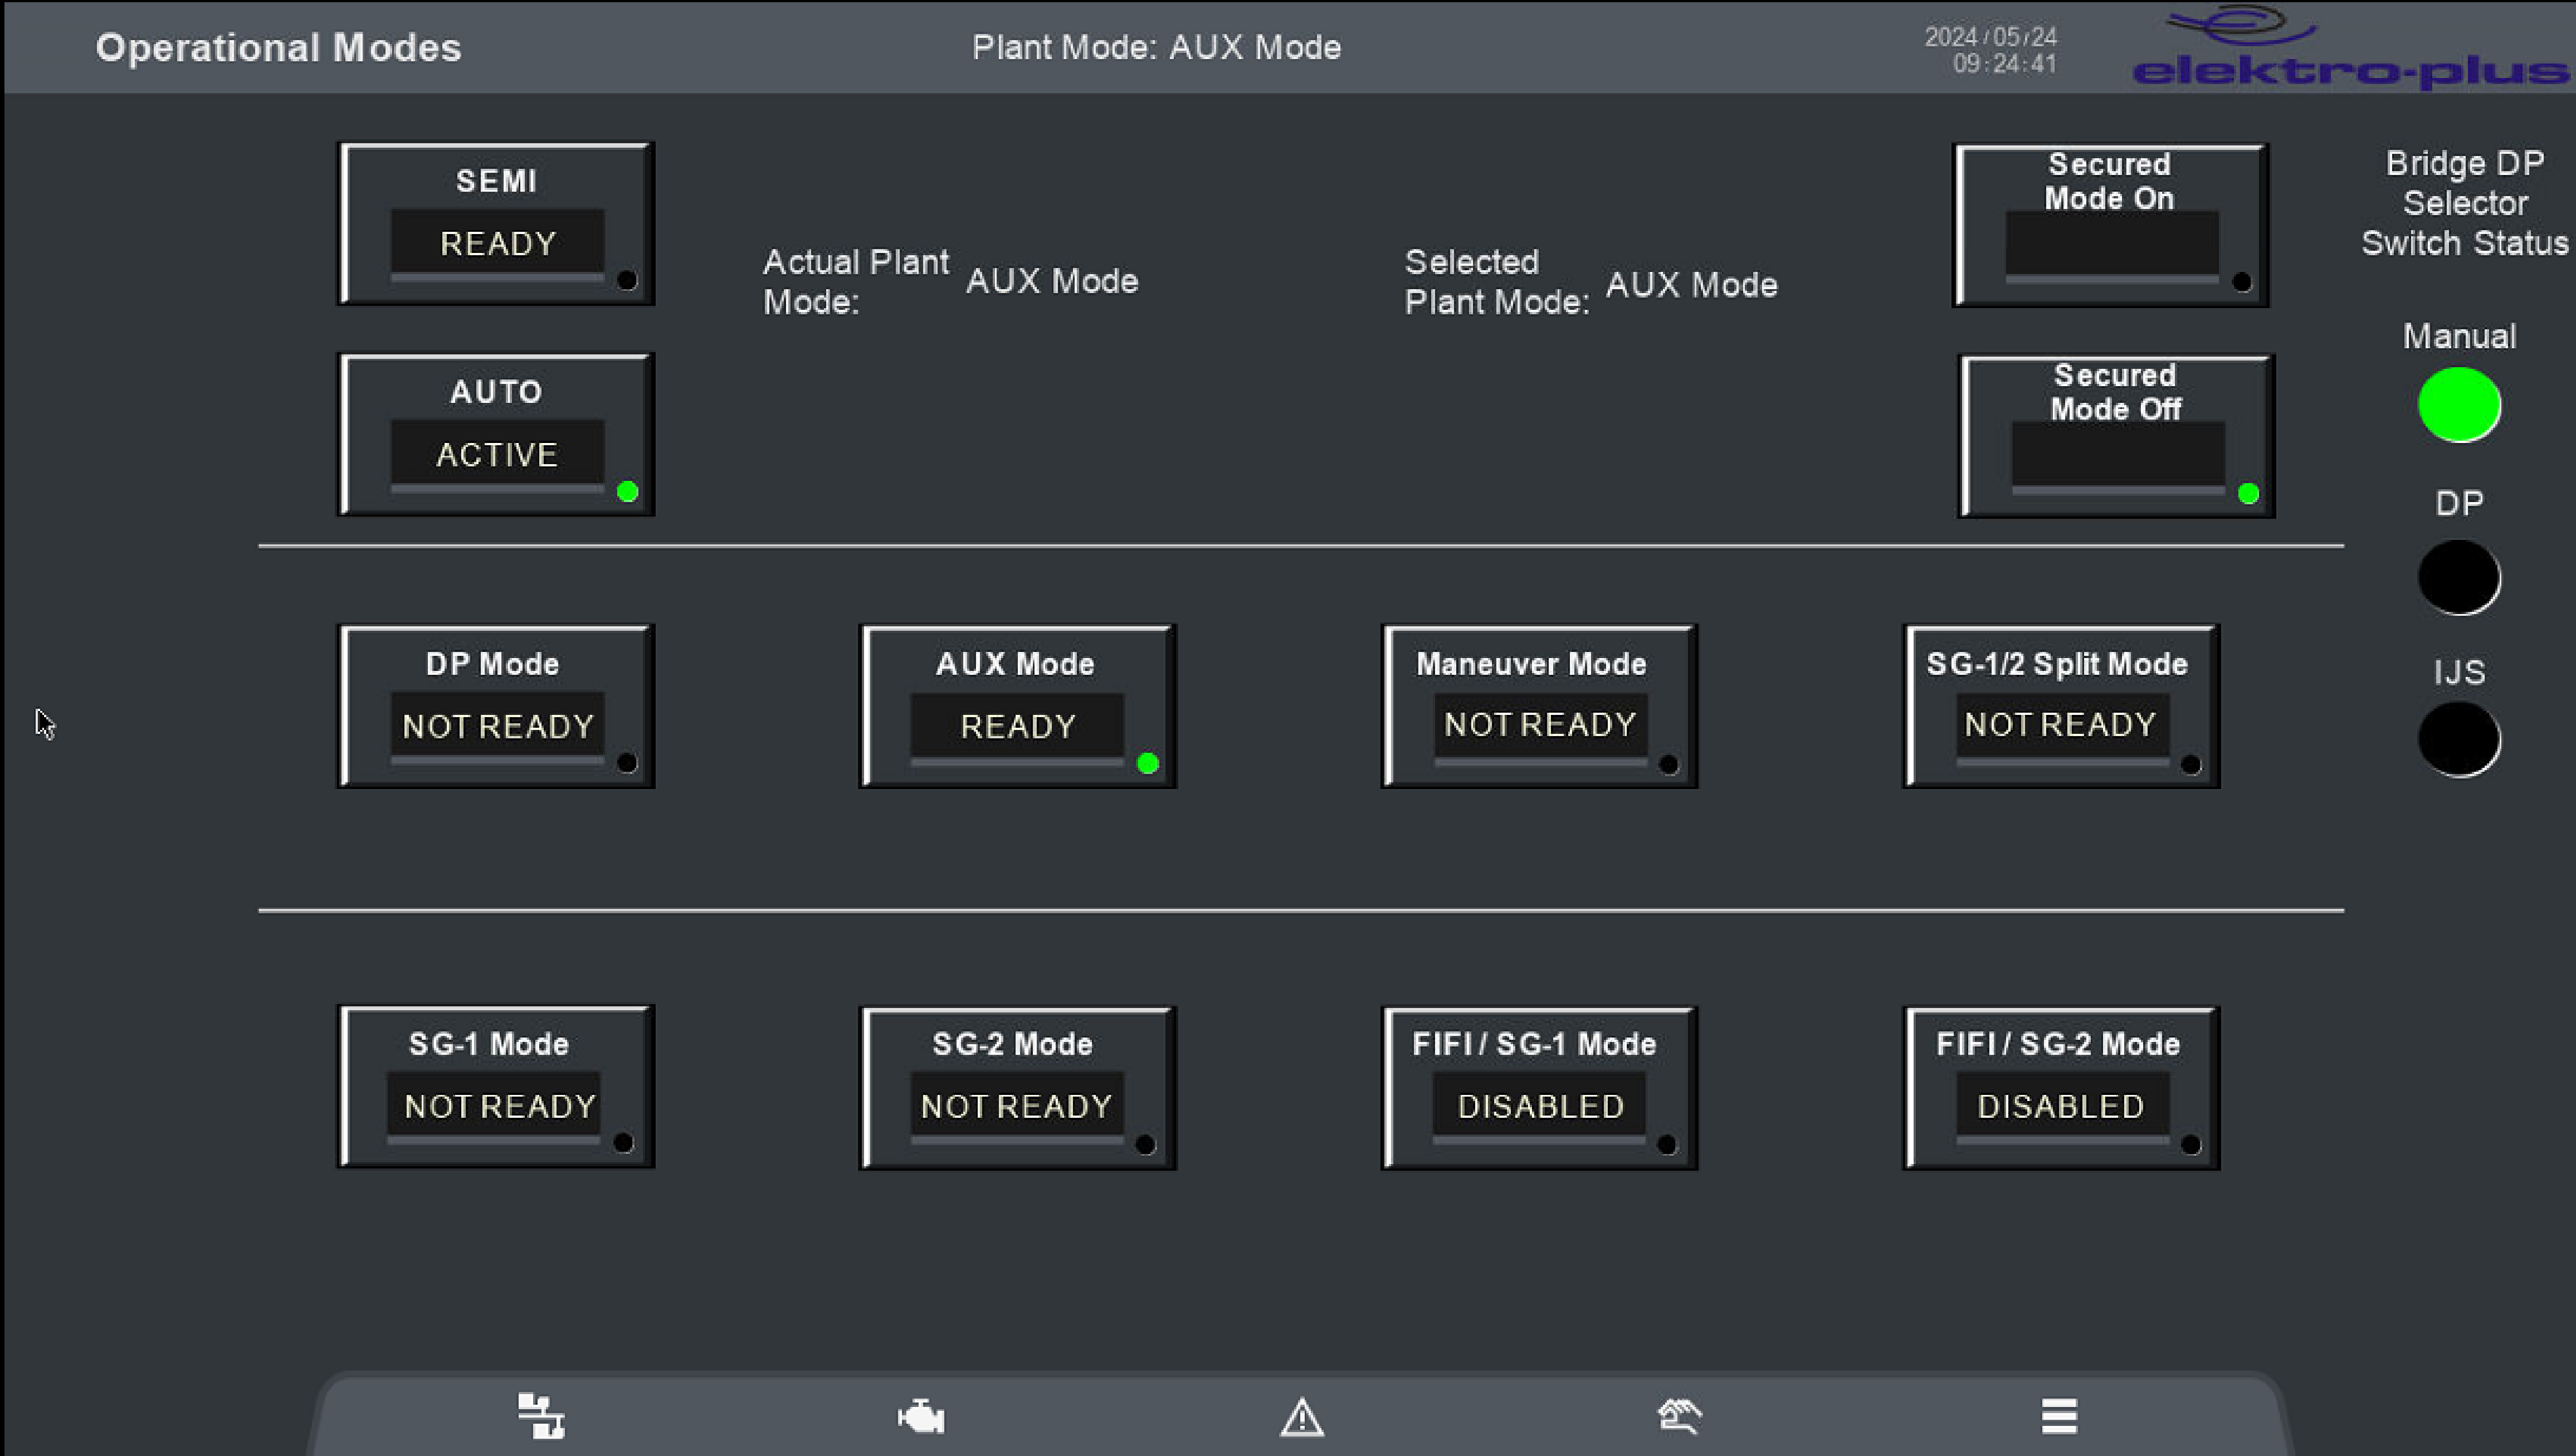Image resolution: width=2576 pixels, height=1456 pixels.
Task: Toggle Secured Mode Off
Action: pyautogui.click(x=2116, y=436)
